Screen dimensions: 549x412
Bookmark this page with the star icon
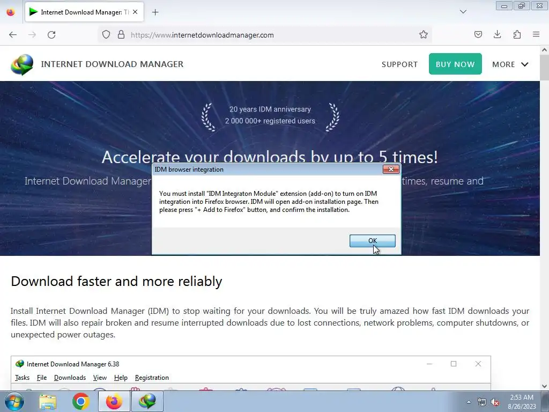424,35
